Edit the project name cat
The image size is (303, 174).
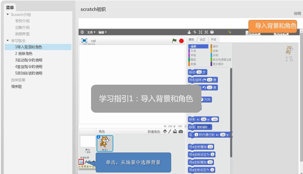point(93,41)
